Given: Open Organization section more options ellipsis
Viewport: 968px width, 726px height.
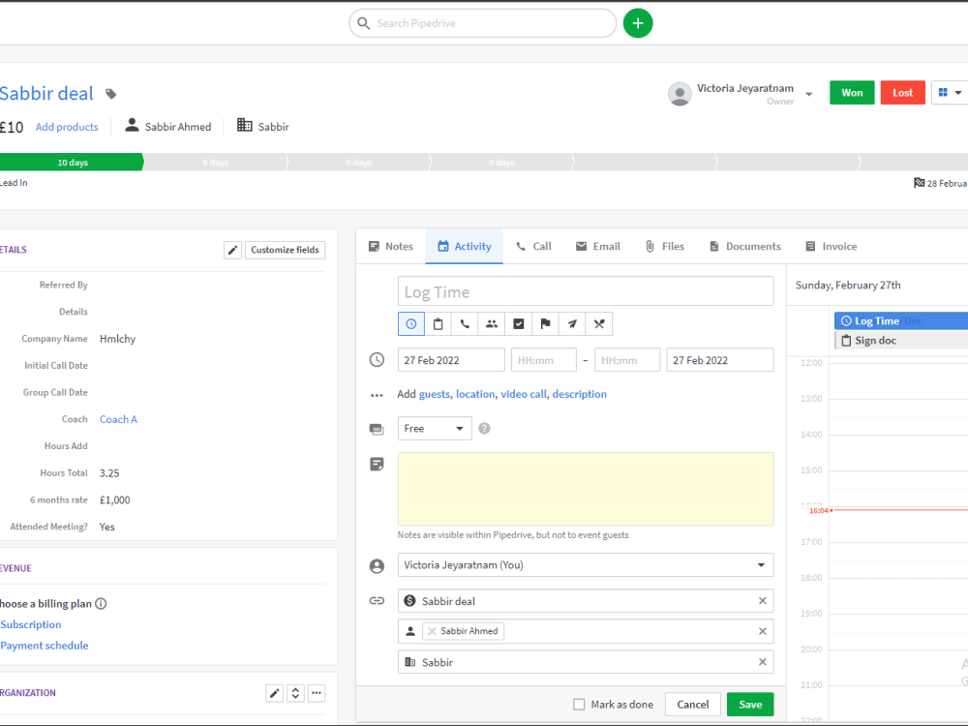Looking at the screenshot, I should [x=317, y=693].
